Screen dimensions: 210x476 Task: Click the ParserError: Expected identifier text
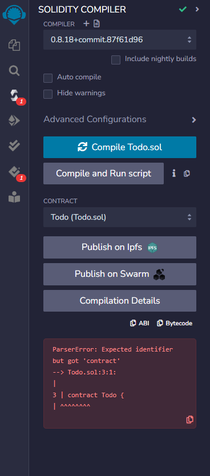pos(112,349)
